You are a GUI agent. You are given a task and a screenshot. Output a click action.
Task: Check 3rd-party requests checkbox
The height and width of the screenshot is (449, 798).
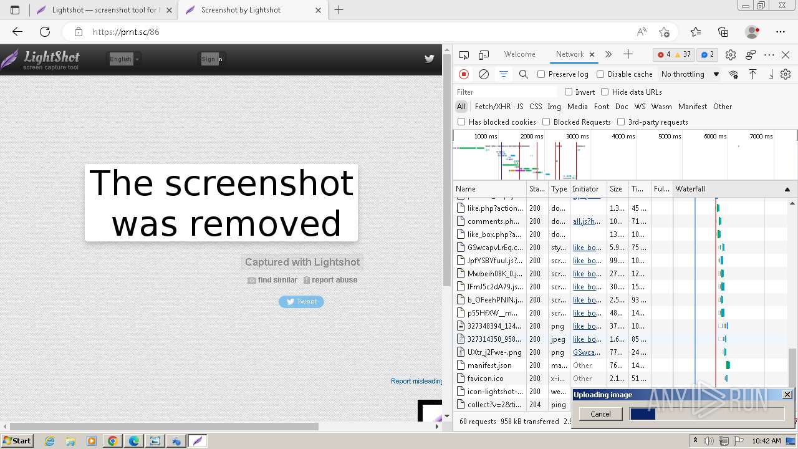pyautogui.click(x=621, y=122)
